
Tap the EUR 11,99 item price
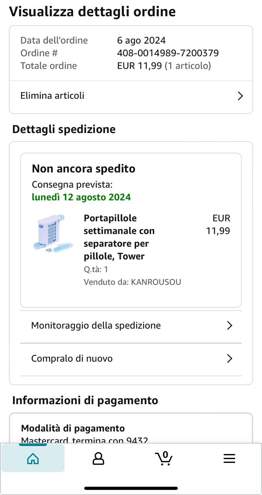218,225
